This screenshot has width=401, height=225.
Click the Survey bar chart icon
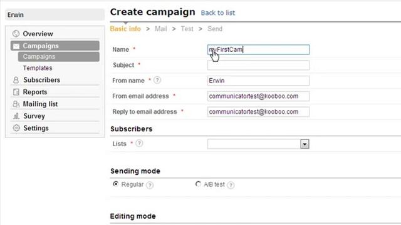(x=16, y=116)
